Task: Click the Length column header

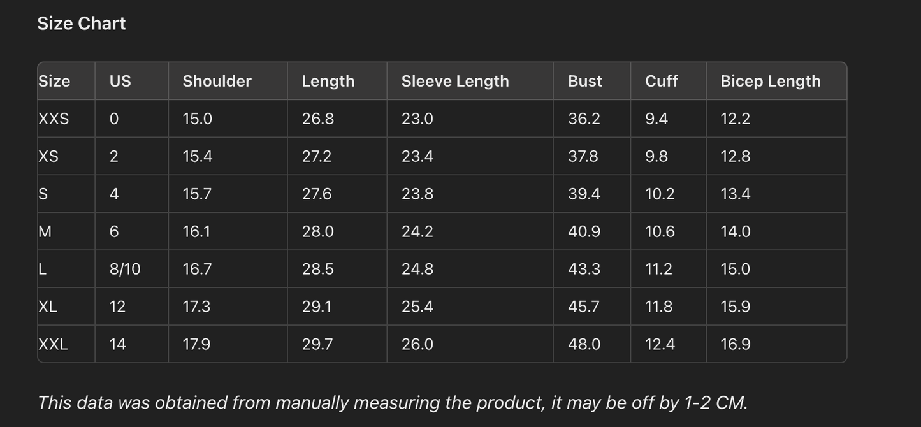Action: coord(328,81)
